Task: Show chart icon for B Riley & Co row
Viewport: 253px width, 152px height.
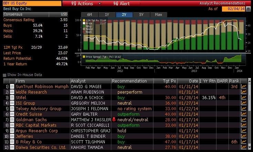Action: (x=244, y=142)
